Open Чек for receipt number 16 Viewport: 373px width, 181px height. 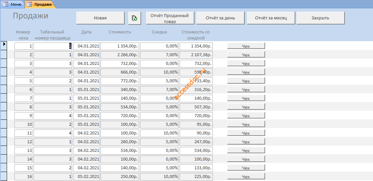(x=246, y=177)
